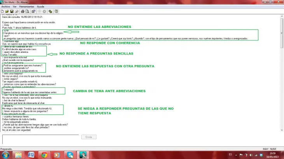284x159 pixels.
Task: Click the line '> bot de chat te llamas?'
Action: pos(14,100)
